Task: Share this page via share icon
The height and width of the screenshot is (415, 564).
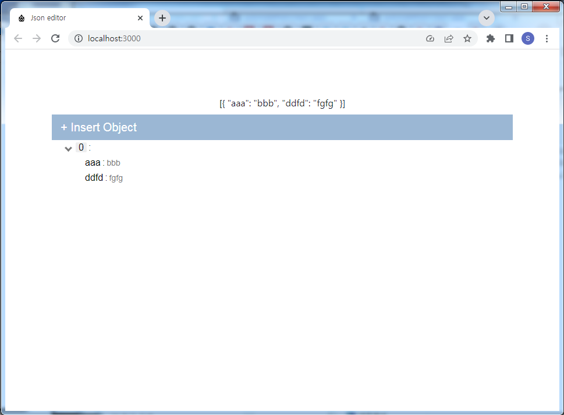Action: pyautogui.click(x=449, y=38)
